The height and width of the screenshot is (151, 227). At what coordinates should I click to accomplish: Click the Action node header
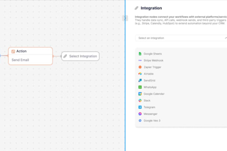[x=30, y=51]
